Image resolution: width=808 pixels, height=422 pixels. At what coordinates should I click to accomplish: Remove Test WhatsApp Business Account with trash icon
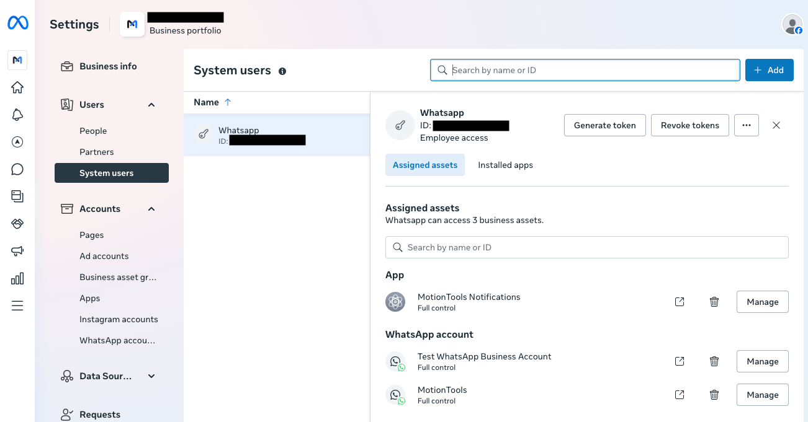(x=714, y=361)
